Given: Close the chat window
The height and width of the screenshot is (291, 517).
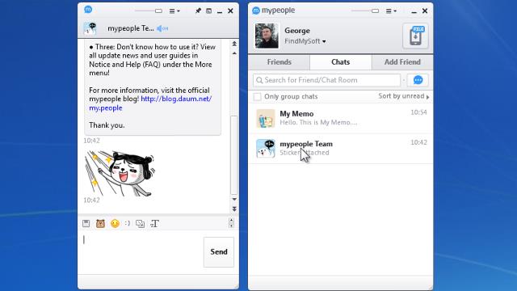Looking at the screenshot, I should [230, 11].
